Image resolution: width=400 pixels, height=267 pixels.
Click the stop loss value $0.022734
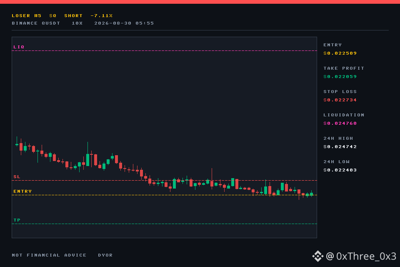(340, 100)
